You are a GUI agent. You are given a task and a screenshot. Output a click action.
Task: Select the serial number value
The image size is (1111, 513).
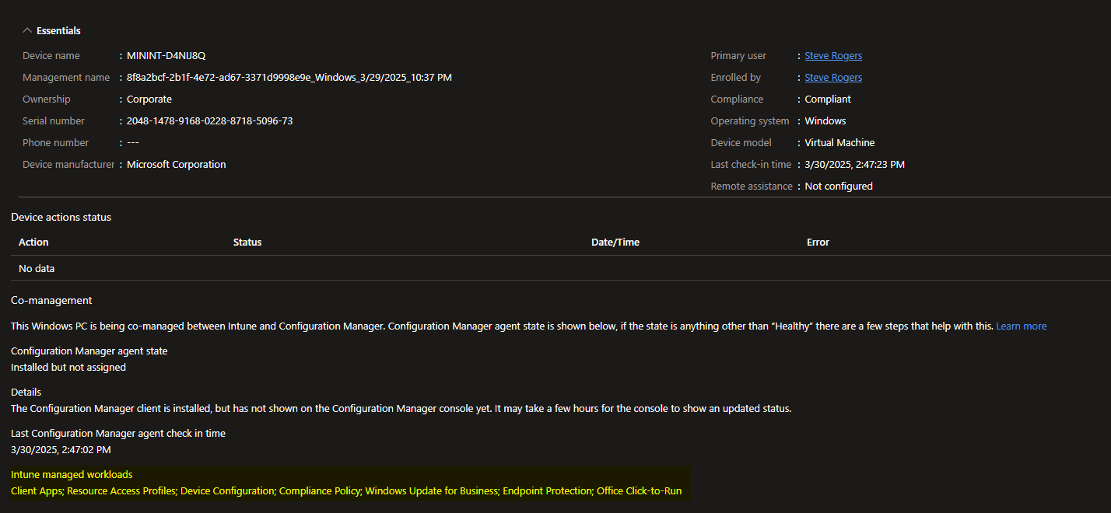pyautogui.click(x=209, y=121)
